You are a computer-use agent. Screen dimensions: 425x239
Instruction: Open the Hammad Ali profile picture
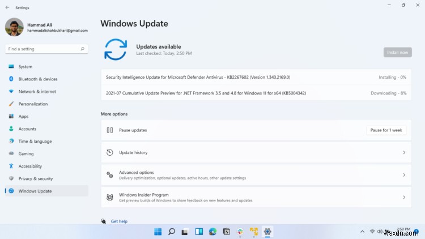click(x=14, y=27)
